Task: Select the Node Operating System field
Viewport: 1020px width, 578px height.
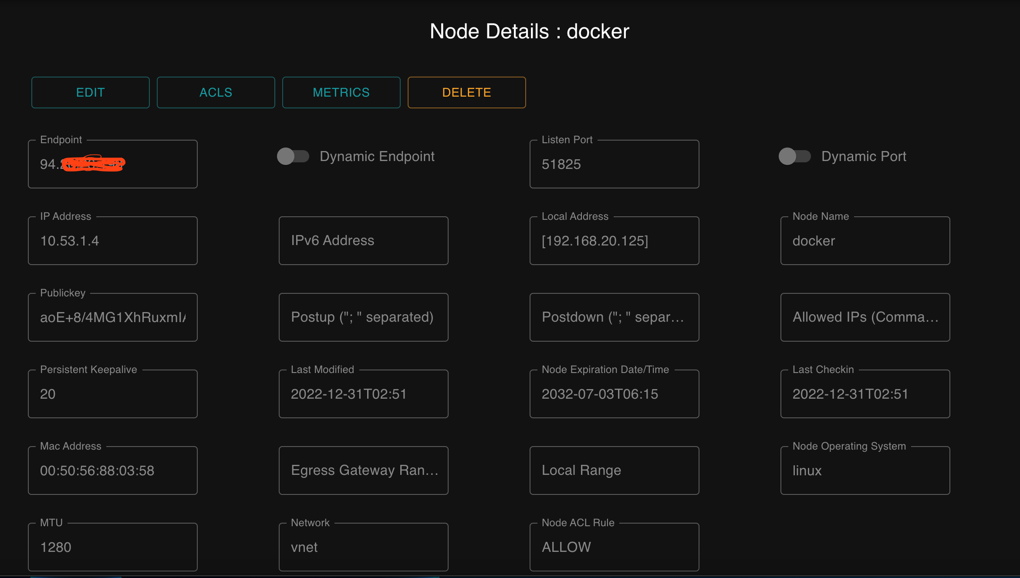Action: coord(865,470)
